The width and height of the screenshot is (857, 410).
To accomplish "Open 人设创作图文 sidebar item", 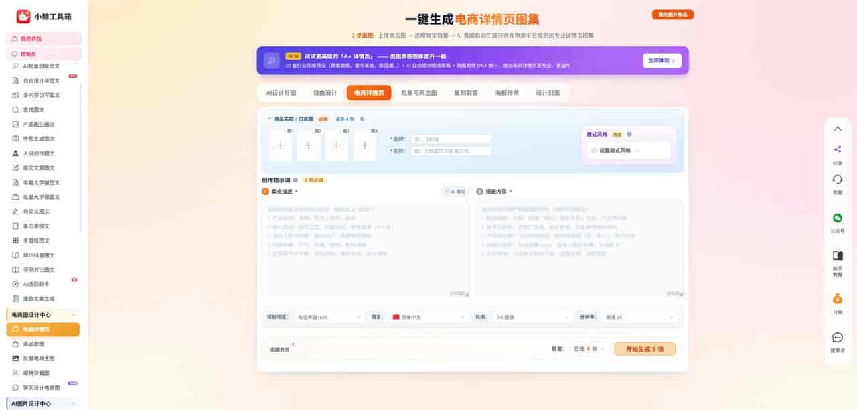I will tap(43, 153).
